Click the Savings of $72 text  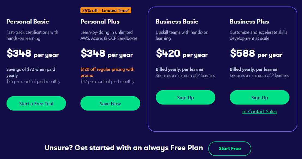point(31,72)
